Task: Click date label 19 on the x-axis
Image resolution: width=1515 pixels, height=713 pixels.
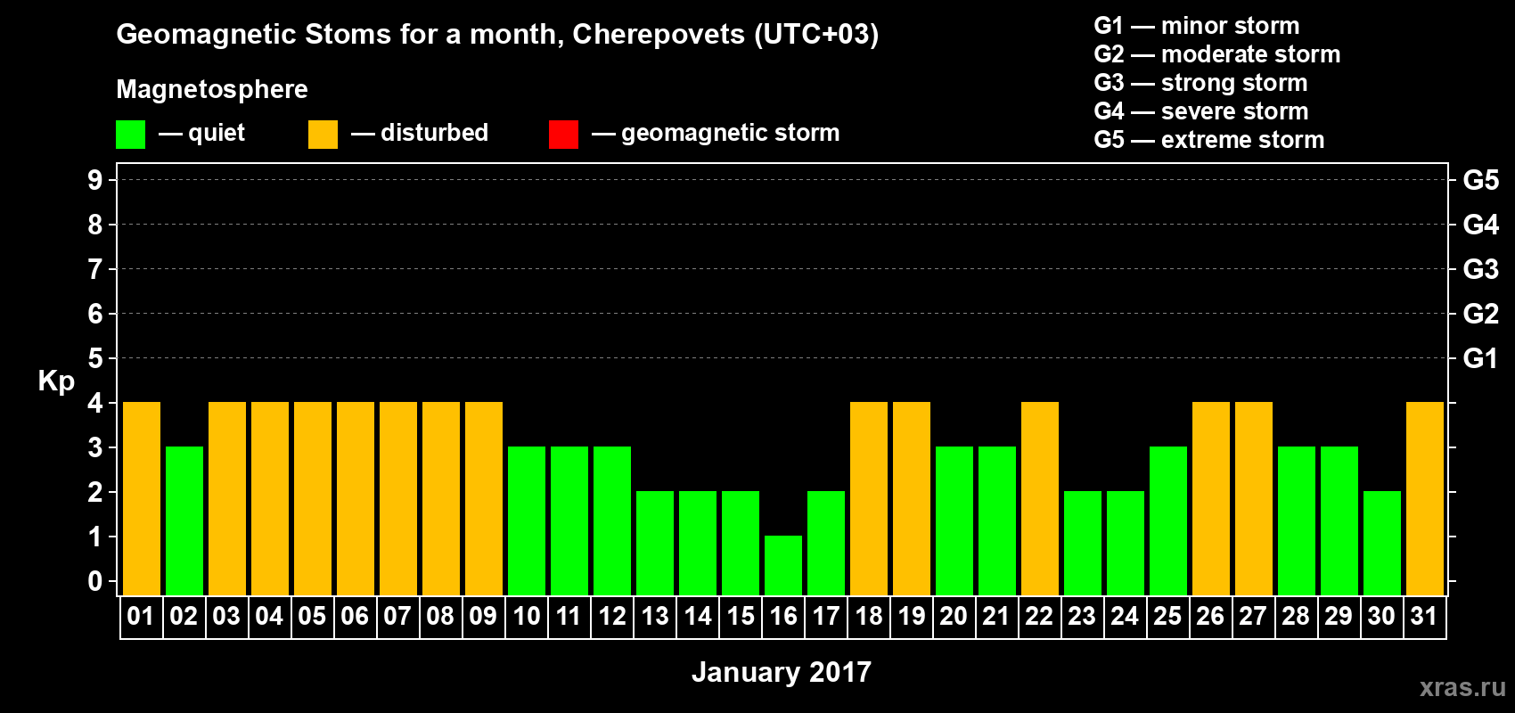Action: click(x=912, y=617)
